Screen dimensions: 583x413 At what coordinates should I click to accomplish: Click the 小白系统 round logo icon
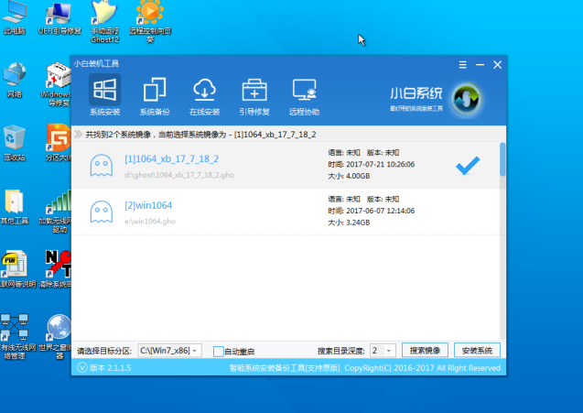coord(467,99)
